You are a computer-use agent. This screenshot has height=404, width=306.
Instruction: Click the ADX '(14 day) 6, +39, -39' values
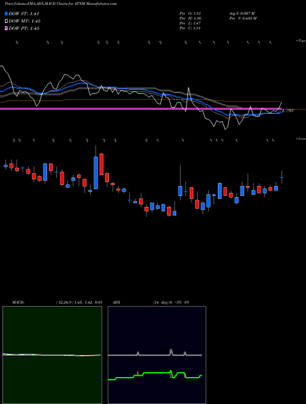click(x=171, y=302)
